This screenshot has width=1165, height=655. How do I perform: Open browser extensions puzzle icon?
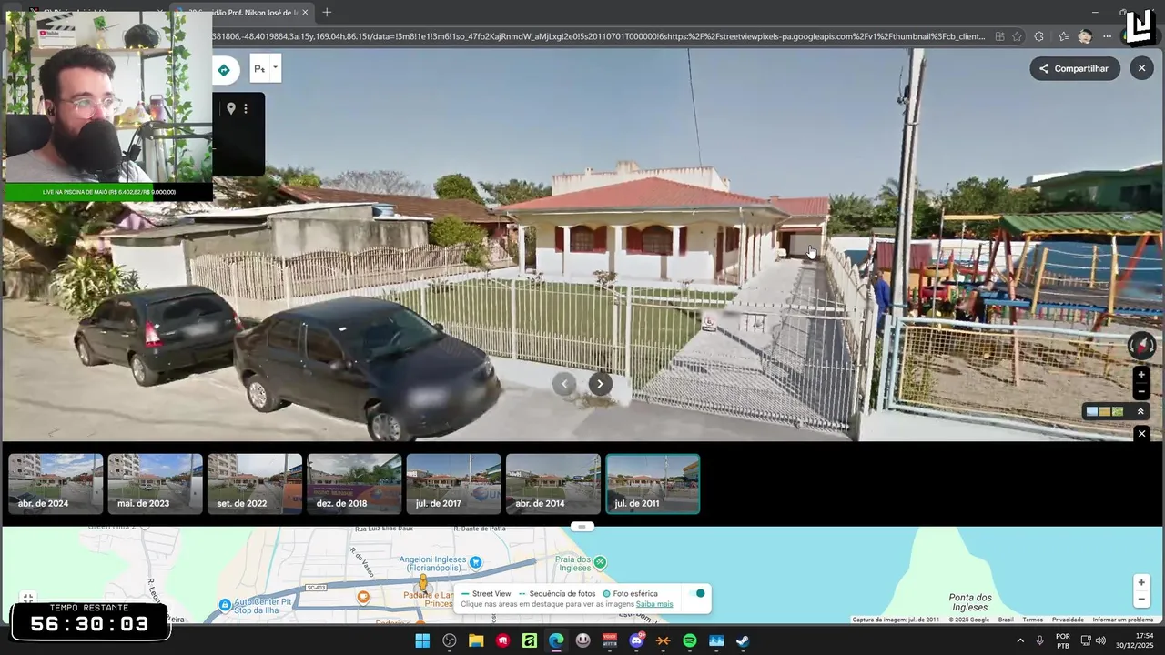(1039, 36)
